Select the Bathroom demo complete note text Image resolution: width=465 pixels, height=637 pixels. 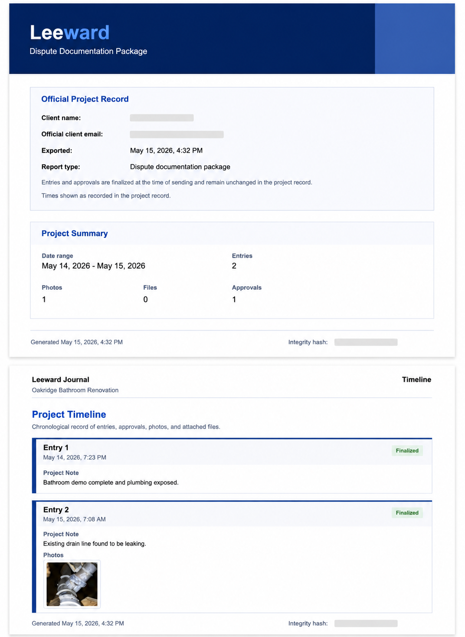click(111, 482)
